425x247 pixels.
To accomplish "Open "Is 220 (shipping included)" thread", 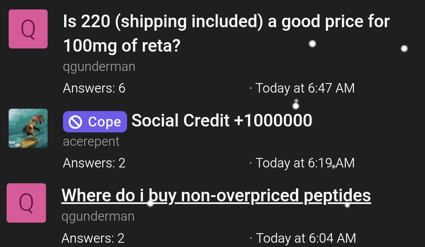I will pos(226,21).
